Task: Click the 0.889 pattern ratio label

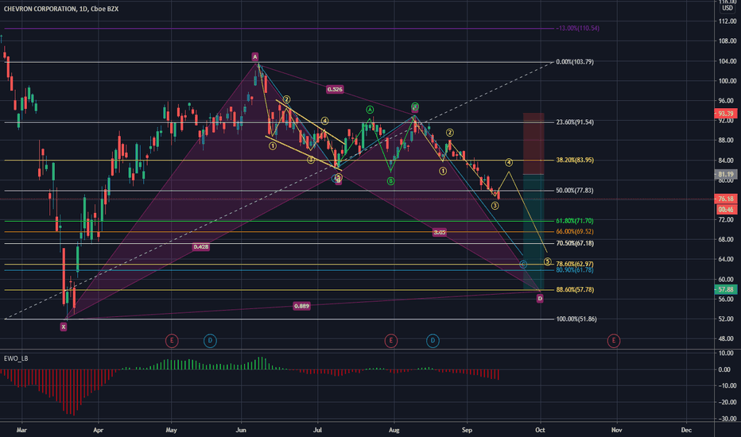Action: (x=301, y=306)
